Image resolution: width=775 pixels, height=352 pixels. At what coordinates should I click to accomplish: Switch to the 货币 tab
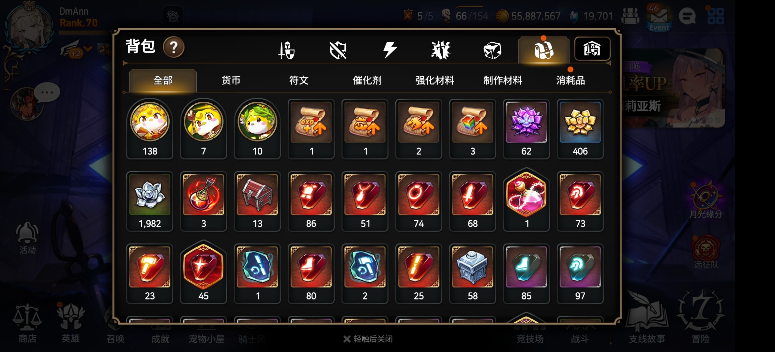[x=231, y=80]
